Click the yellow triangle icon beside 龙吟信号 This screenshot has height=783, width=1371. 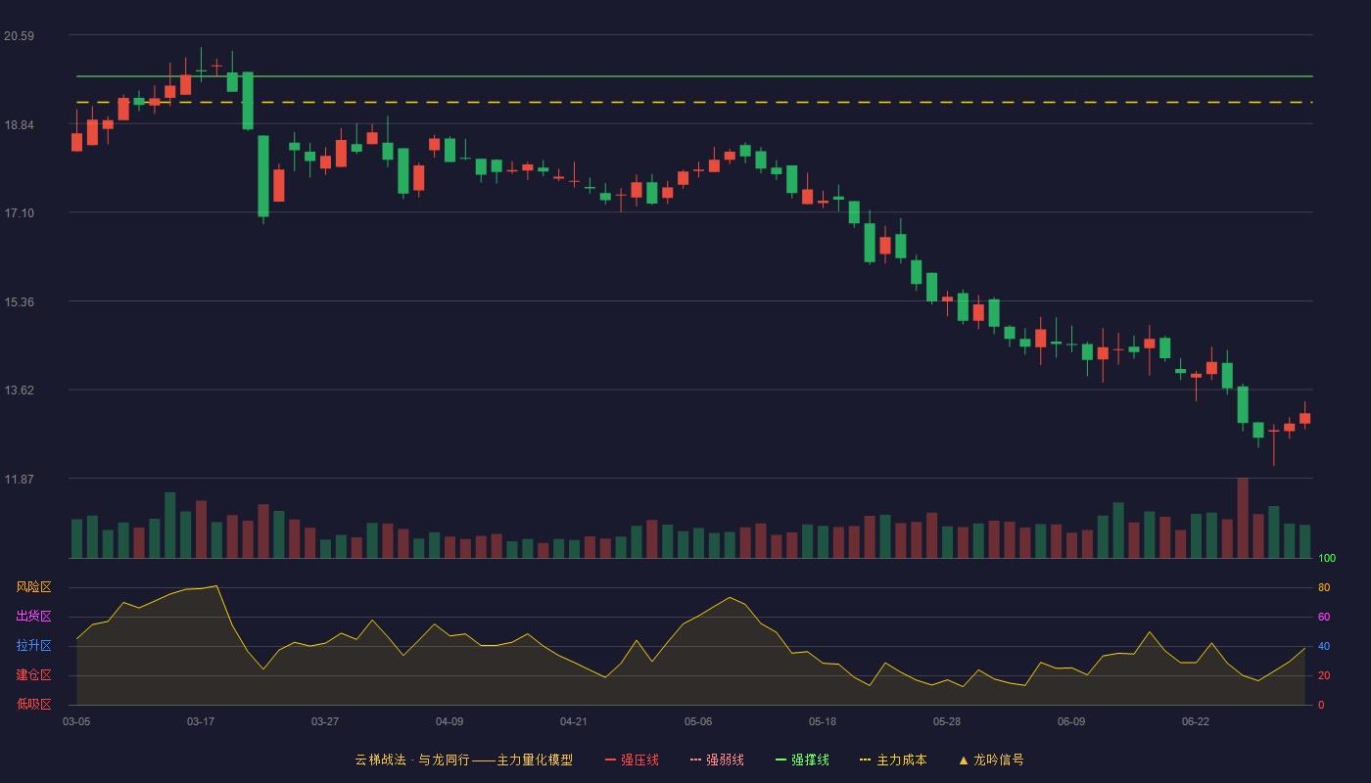click(x=964, y=760)
